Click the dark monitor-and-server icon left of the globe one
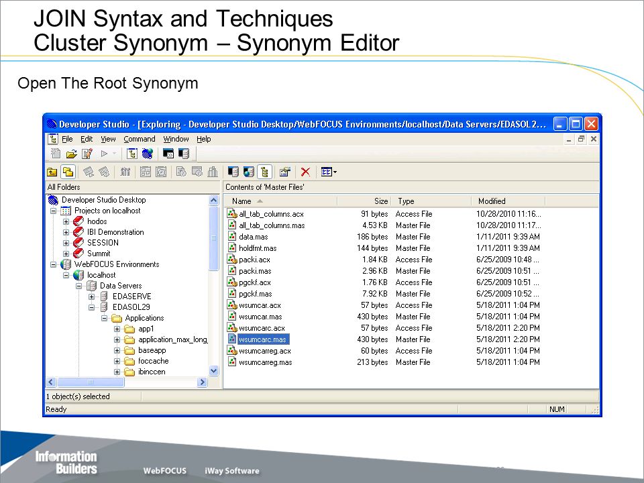The image size is (644, 483). click(233, 172)
